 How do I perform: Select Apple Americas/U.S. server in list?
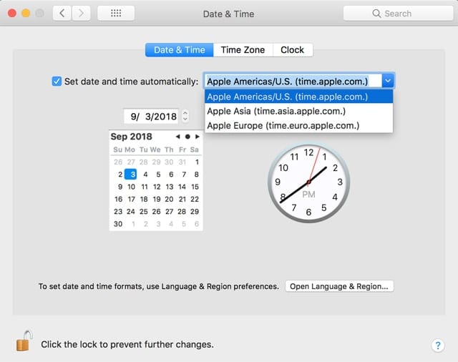point(287,97)
